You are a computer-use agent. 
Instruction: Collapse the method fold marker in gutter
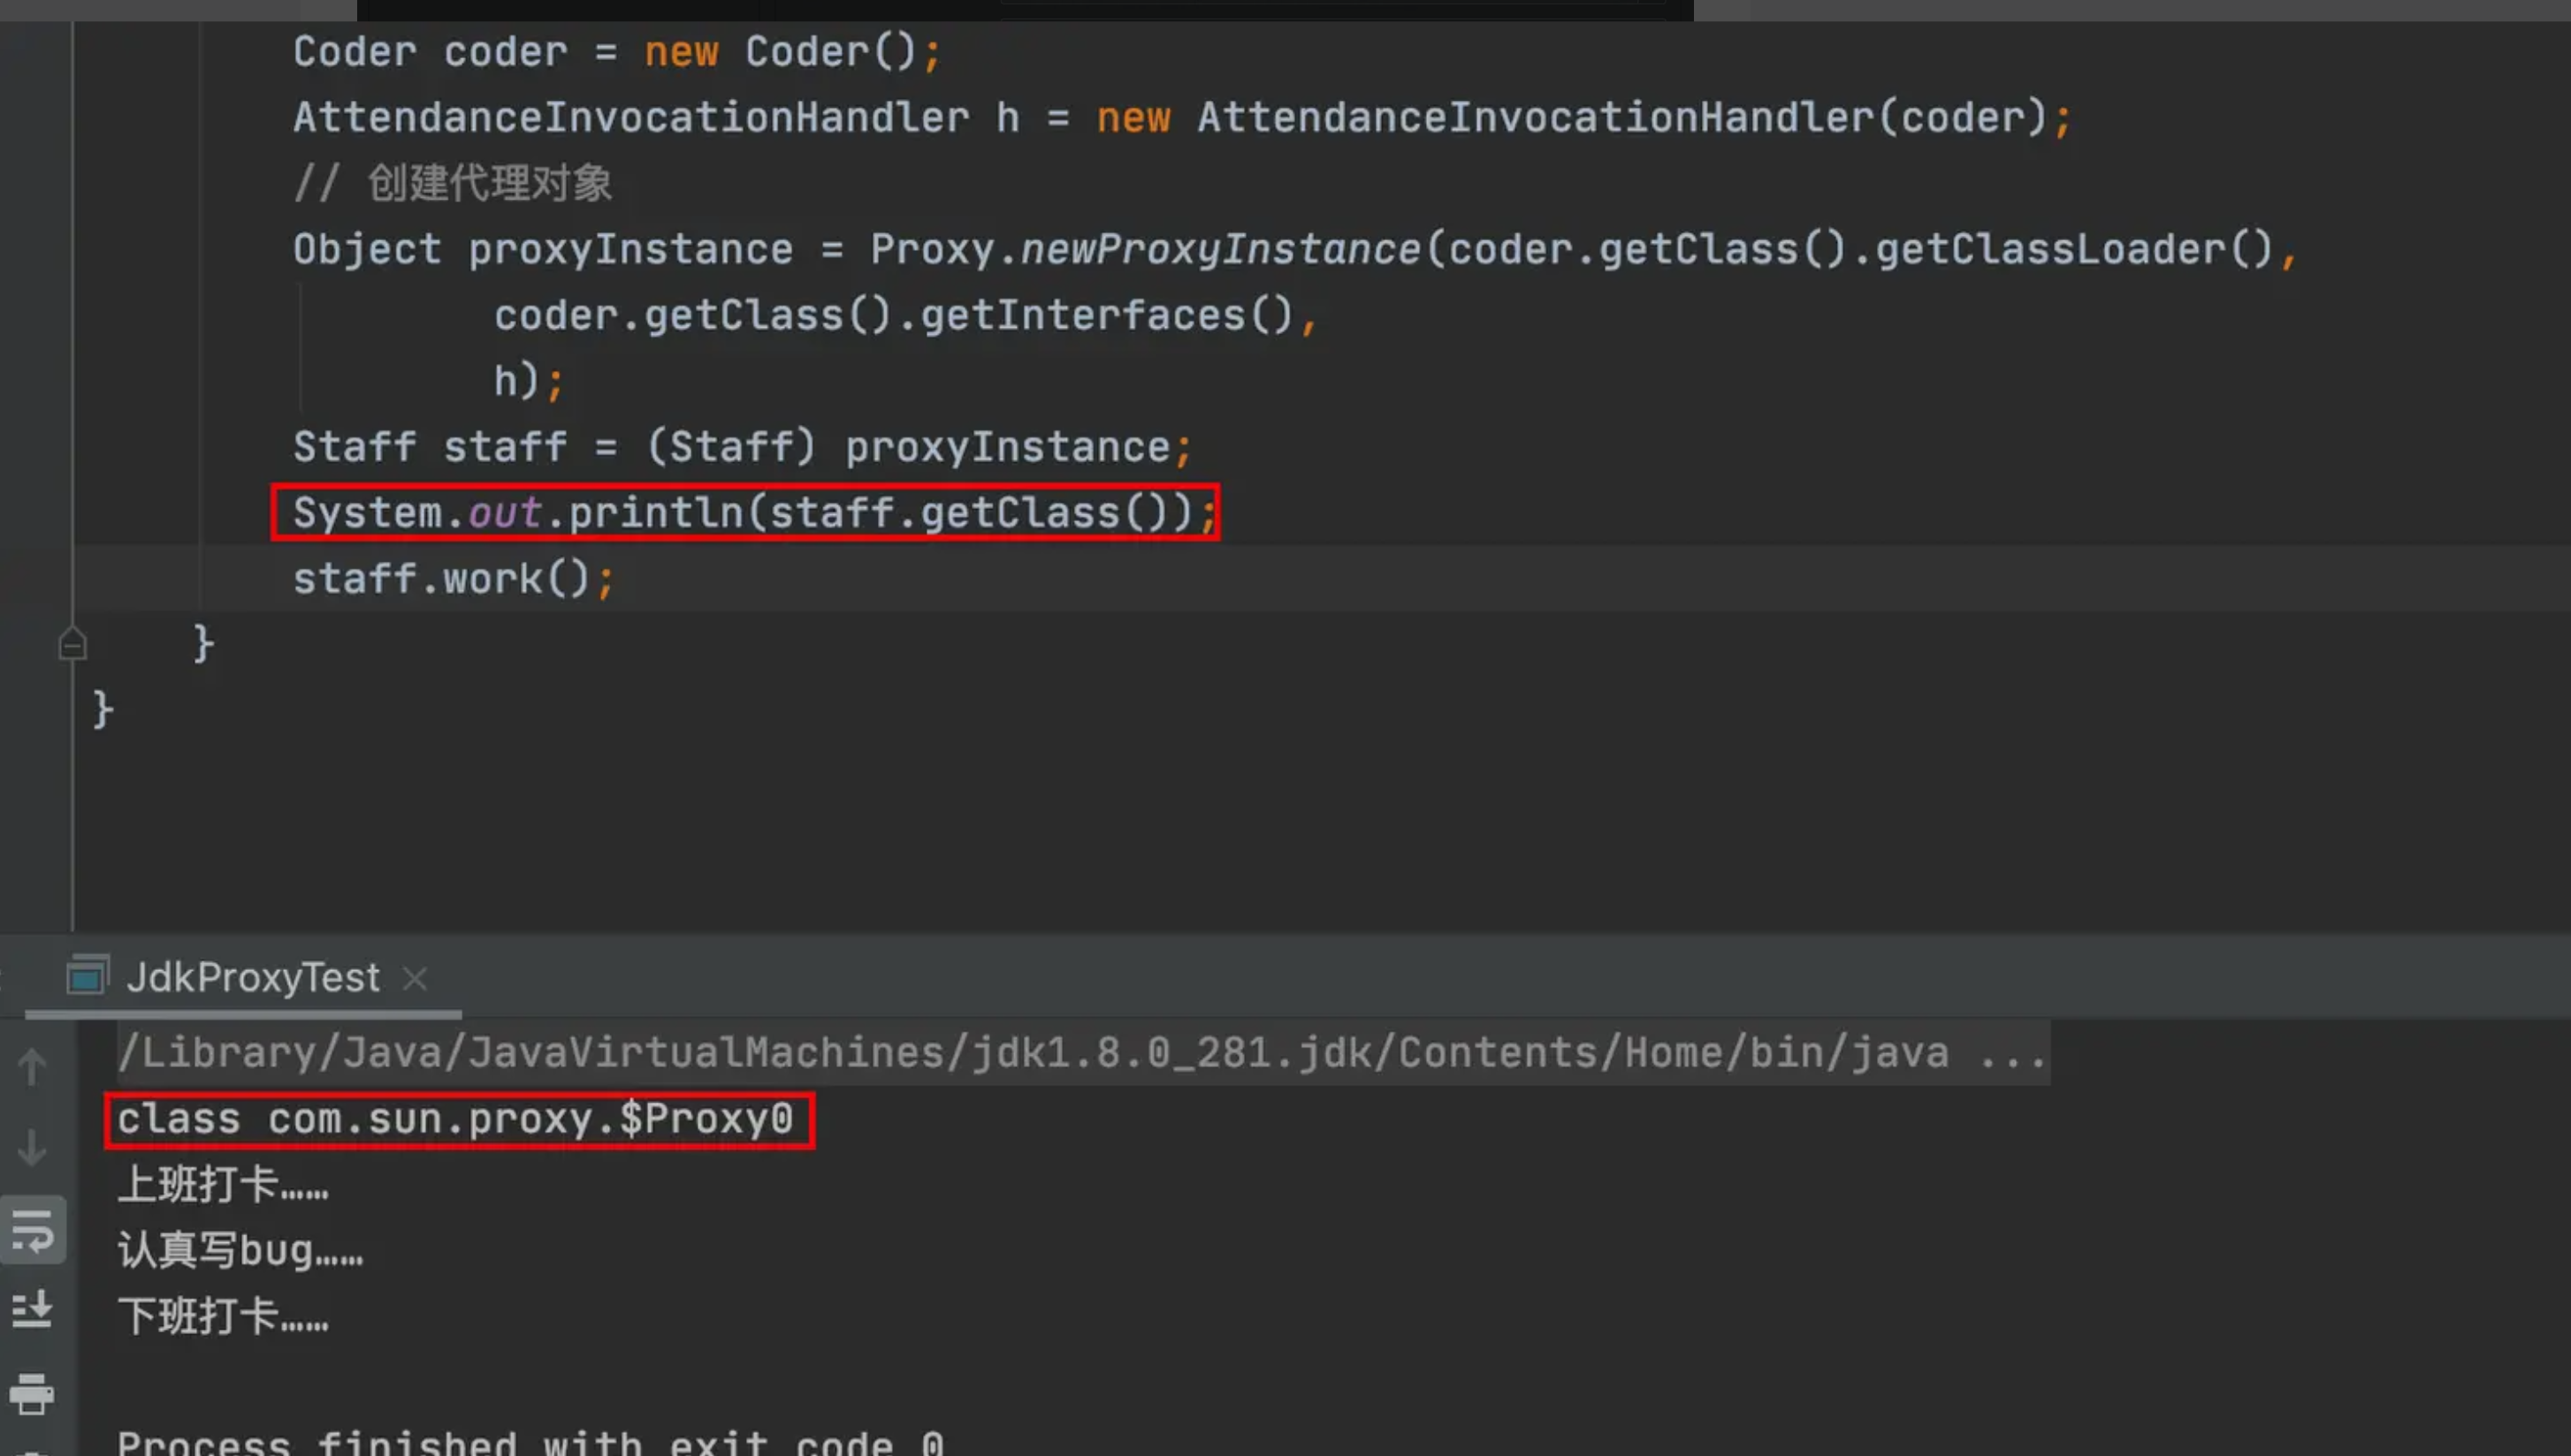tap(72, 643)
